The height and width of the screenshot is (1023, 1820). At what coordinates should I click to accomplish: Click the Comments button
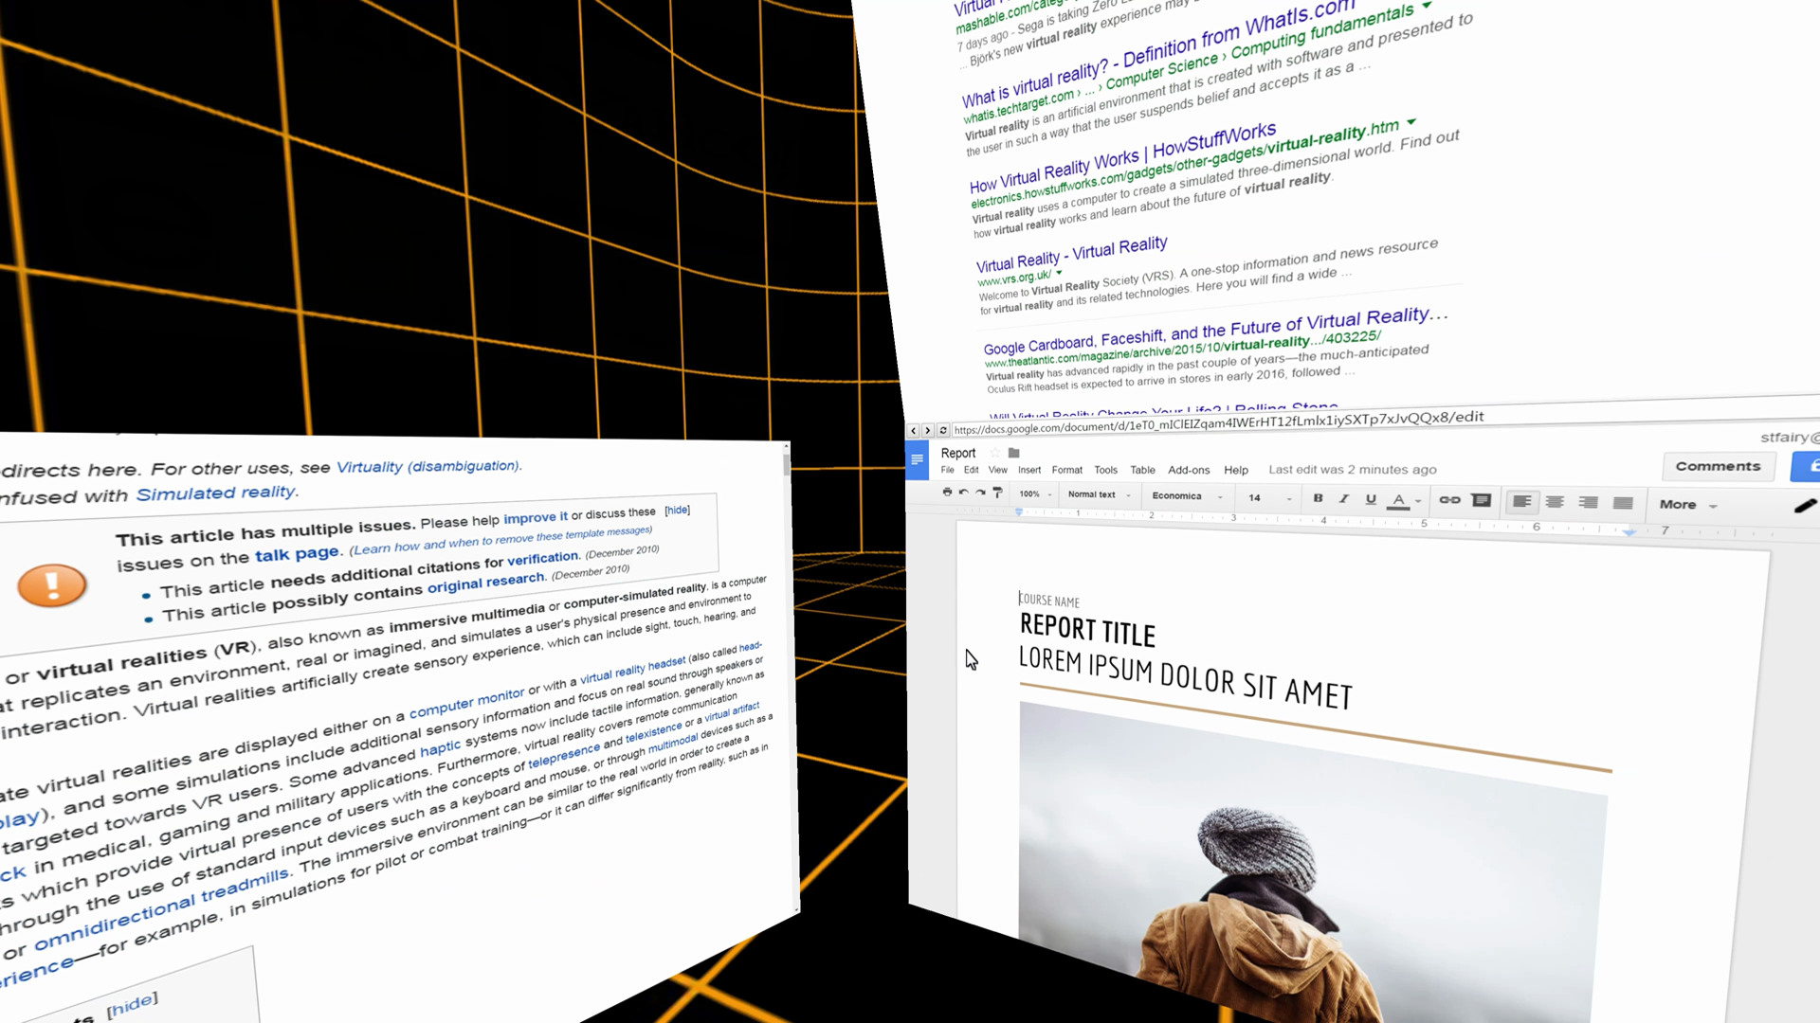tap(1717, 466)
